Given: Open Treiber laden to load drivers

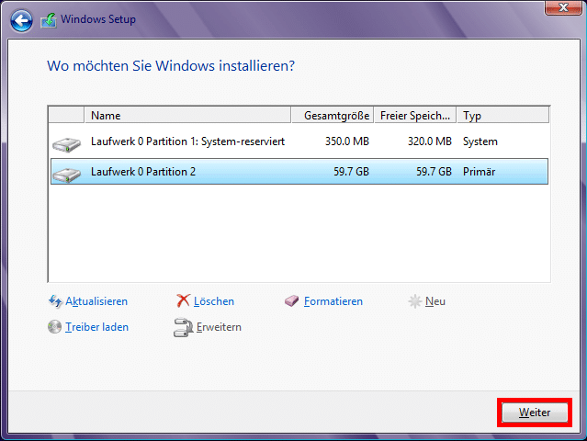Looking at the screenshot, I should click(97, 327).
